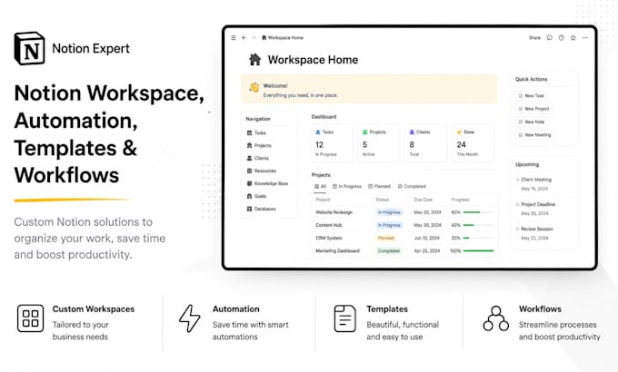Viewport: 618px width, 372px height.
Task: Open the Tasks dashboard card showing 12
Action: point(332,142)
